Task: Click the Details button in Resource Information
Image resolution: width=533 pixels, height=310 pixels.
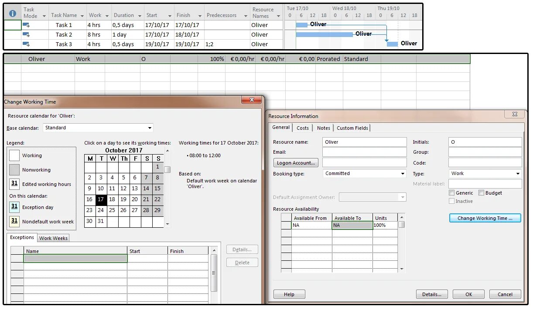Action: click(432, 294)
